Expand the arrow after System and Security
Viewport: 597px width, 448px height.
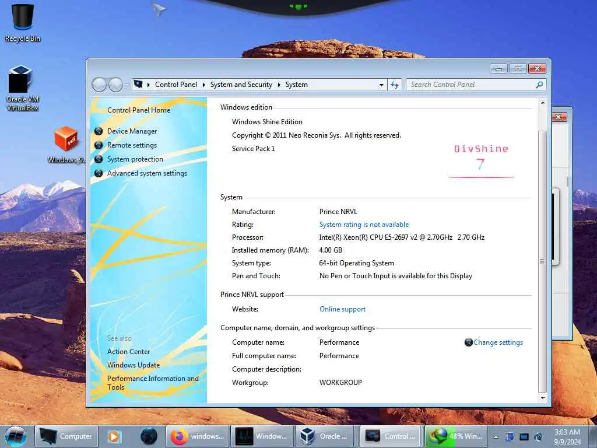[x=279, y=85]
